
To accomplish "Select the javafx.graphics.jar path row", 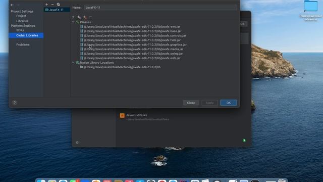I will coord(135,44).
